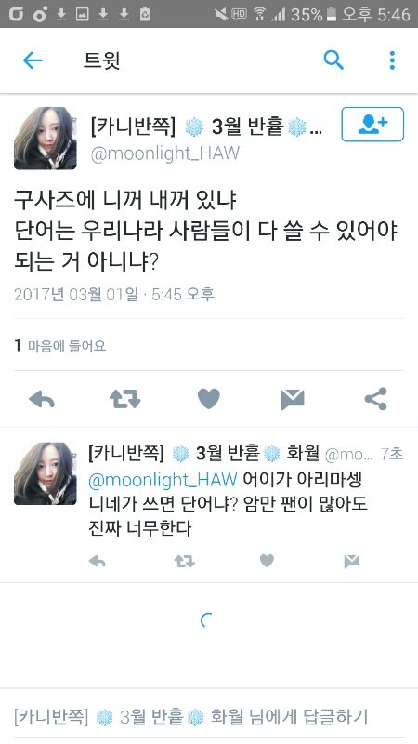Reply to the main tweet

[42, 400]
